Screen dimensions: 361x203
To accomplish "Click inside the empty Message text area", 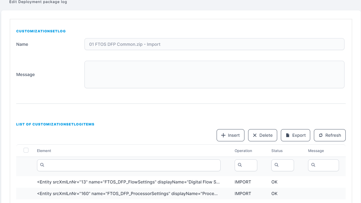I will (214, 74).
